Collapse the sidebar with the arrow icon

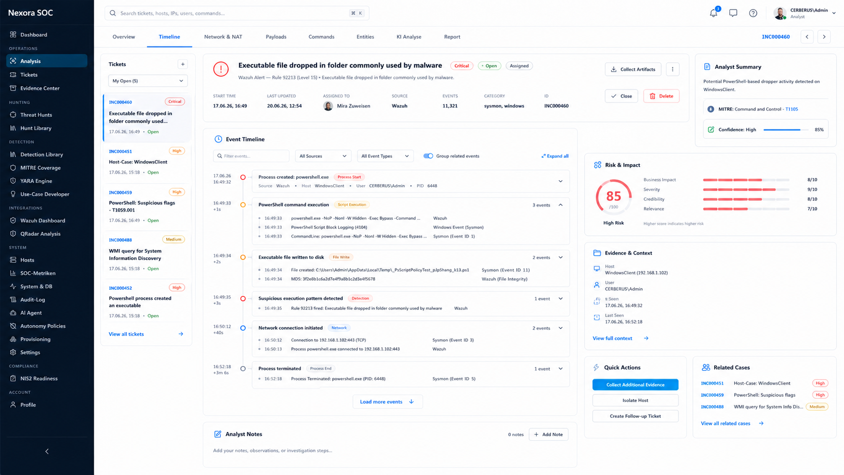pyautogui.click(x=47, y=451)
